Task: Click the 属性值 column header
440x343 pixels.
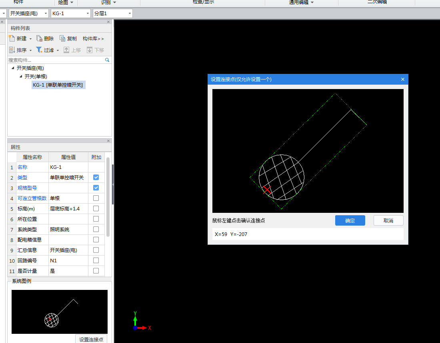Action: click(68, 157)
